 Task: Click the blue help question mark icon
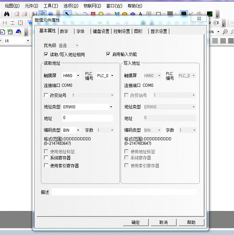[x=50, y=14]
